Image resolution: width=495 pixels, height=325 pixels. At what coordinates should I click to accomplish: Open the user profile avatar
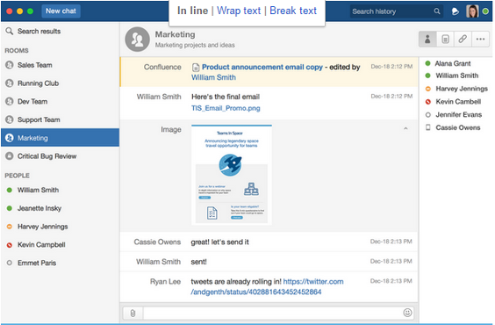pos(472,11)
